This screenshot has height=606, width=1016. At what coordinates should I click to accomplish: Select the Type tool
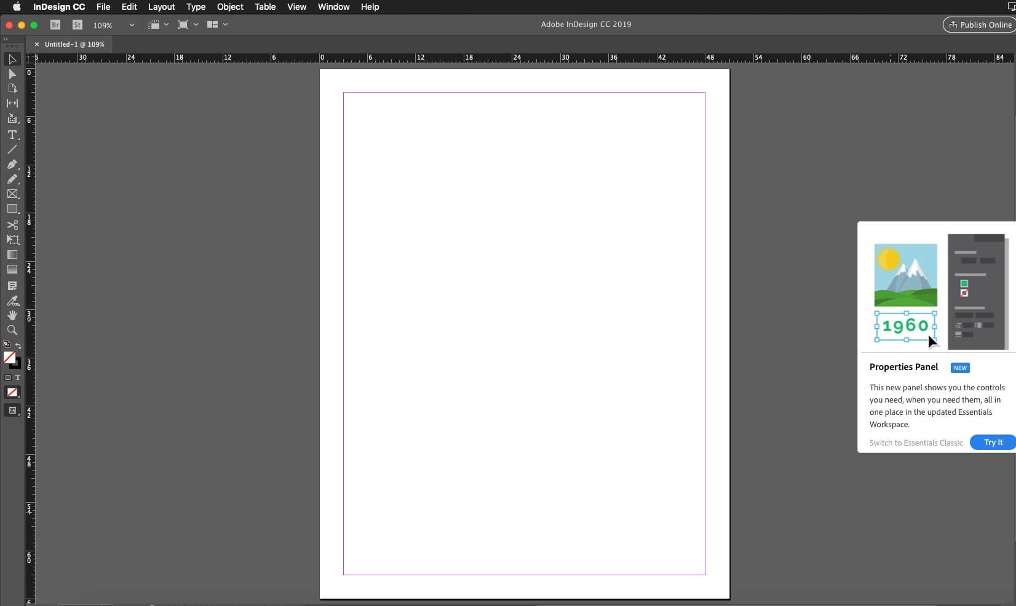click(12, 135)
